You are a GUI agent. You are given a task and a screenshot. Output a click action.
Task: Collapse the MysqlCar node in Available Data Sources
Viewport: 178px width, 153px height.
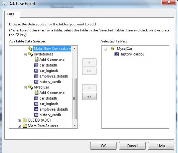click(x=25, y=88)
